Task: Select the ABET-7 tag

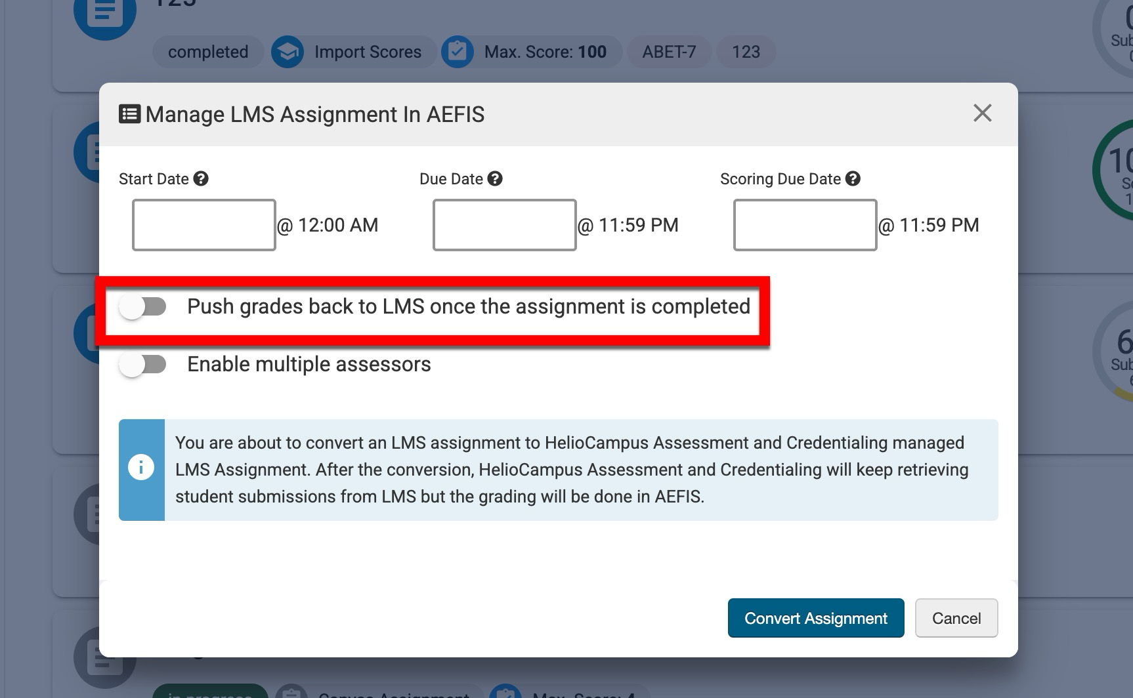Action: [669, 52]
